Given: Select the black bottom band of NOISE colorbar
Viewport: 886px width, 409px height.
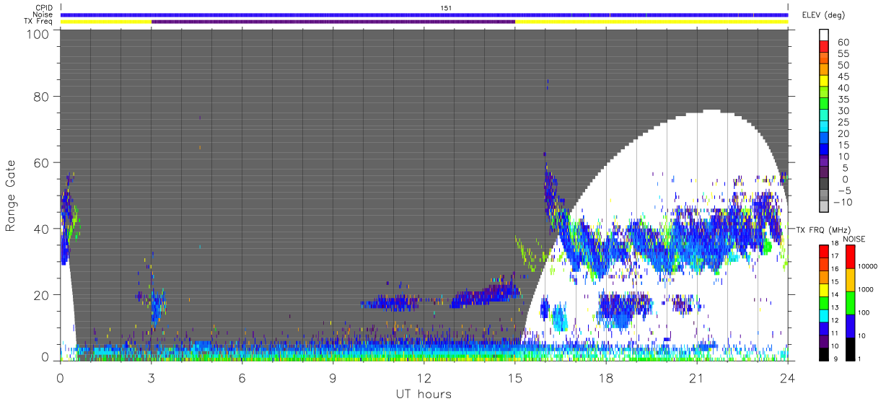Looking at the screenshot, I should (849, 348).
